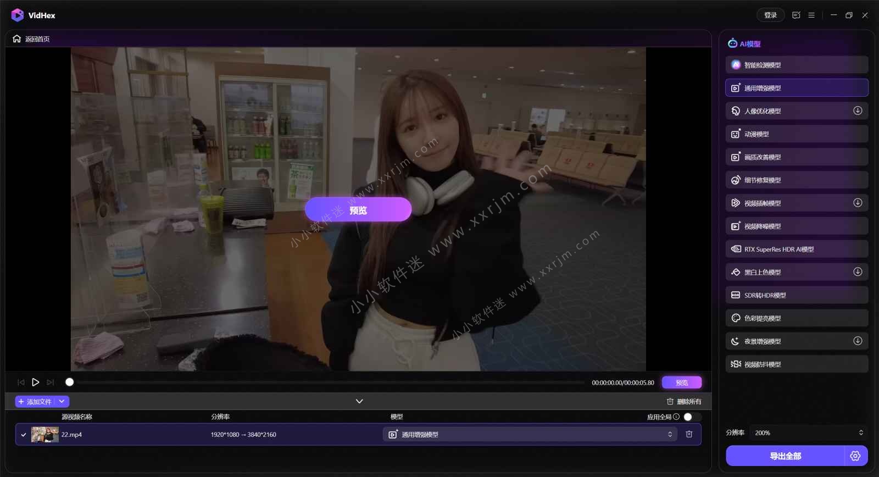Download the 黑白上色模型 via arrow icon
Viewport: 879px width, 477px height.
(858, 272)
